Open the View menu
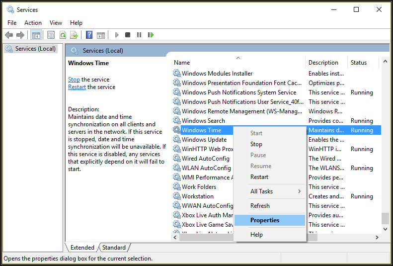 (56, 23)
